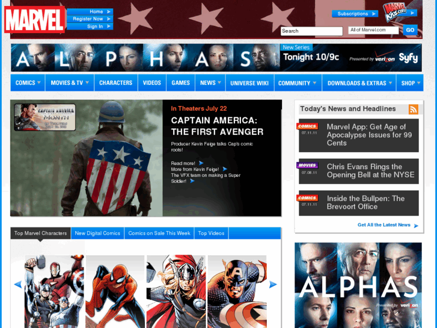Open Captain America Month badge
This screenshot has height=328, width=437.
(45, 117)
